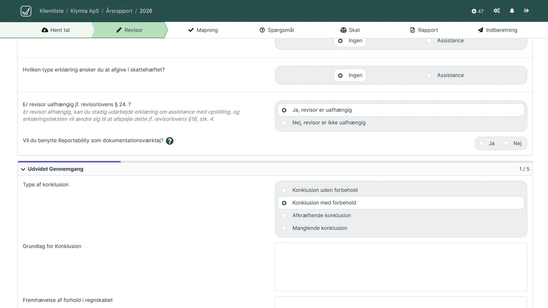This screenshot has height=308, width=548.
Task: Click the Type af konklusion label
Action: tap(46, 184)
